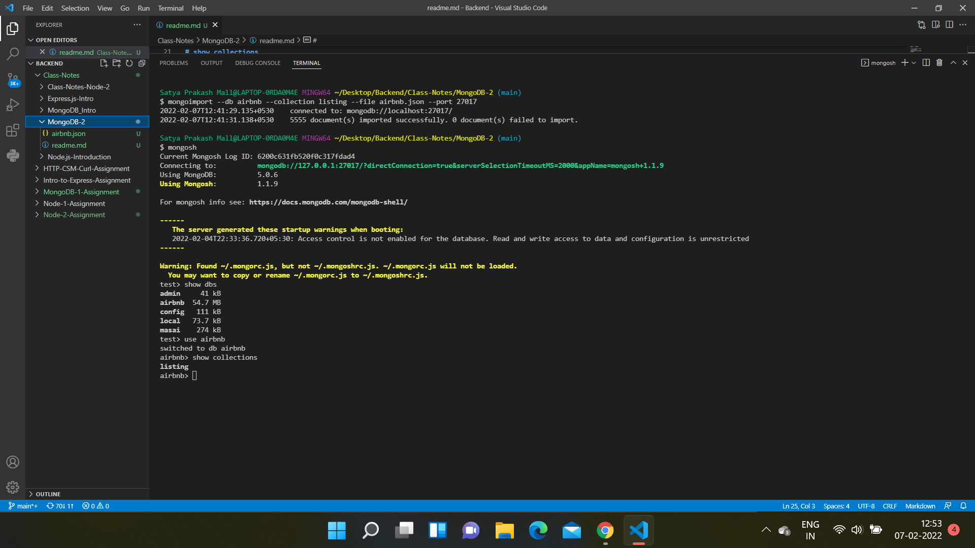
Task: Collapse all folders in Explorer
Action: 142,63
